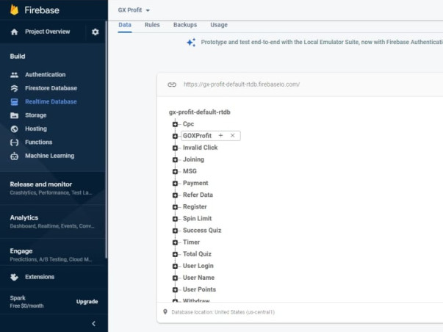Expand the GOXProfit node
Screen dimensions: 443x332
pos(175,136)
